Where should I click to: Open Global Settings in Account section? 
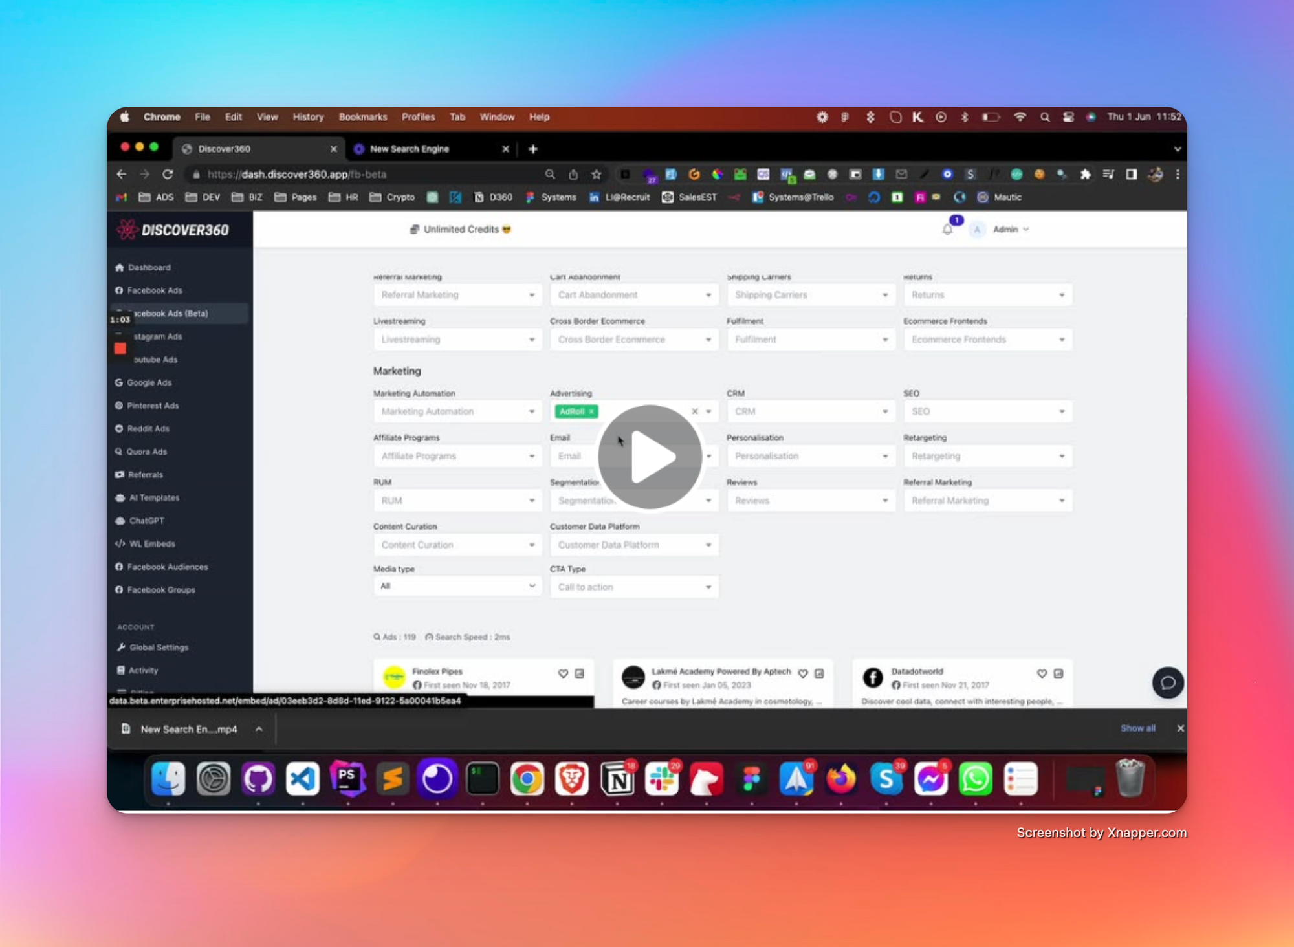(159, 648)
